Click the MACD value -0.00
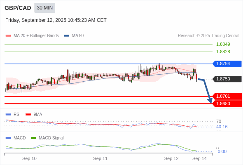 221,151
